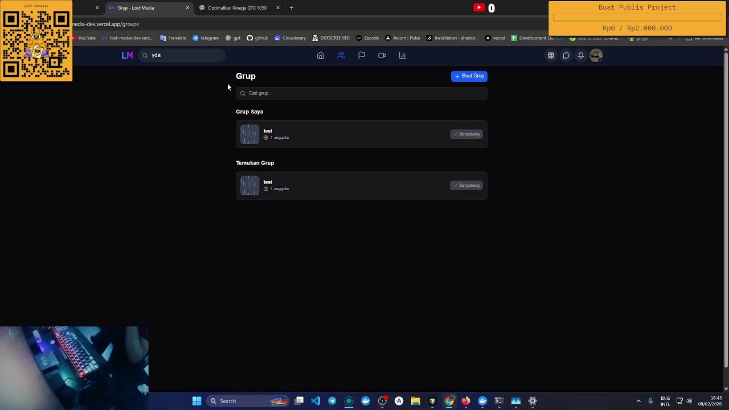The width and height of the screenshot is (729, 410).
Task: Open the Friends people icon
Action: click(x=341, y=55)
